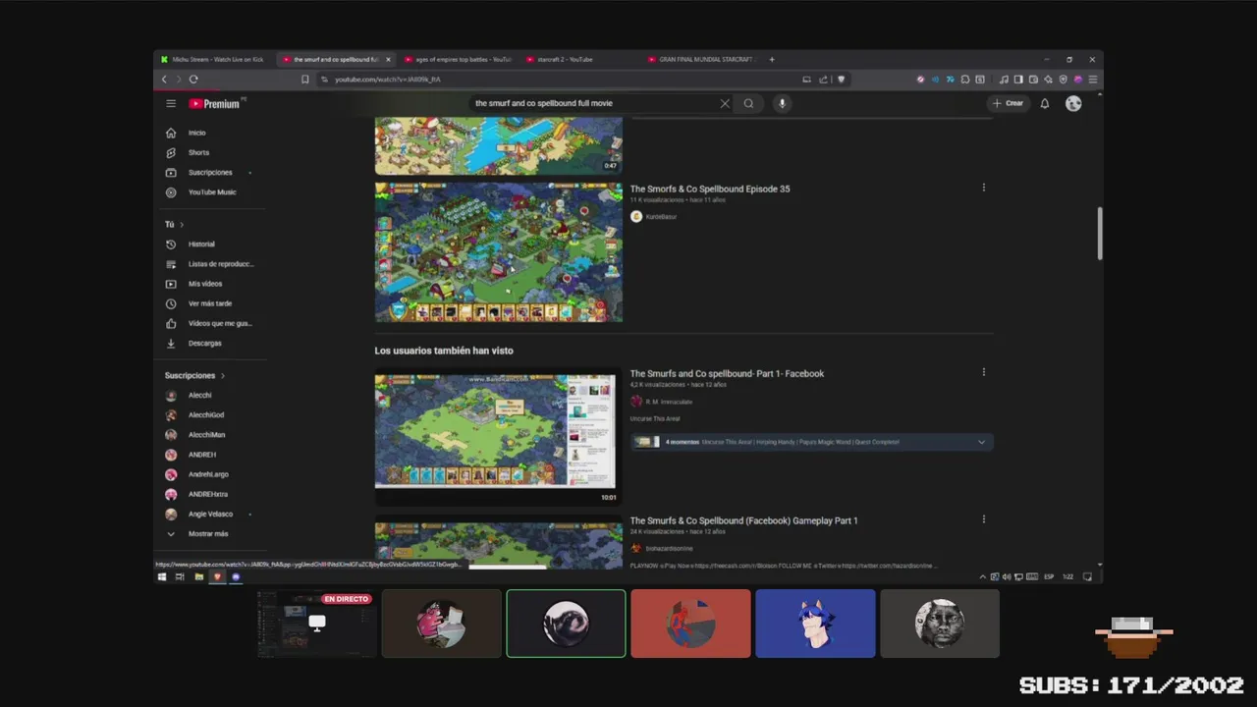This screenshot has height=707, width=1257.
Task: Open a new browser tab
Action: point(772,59)
